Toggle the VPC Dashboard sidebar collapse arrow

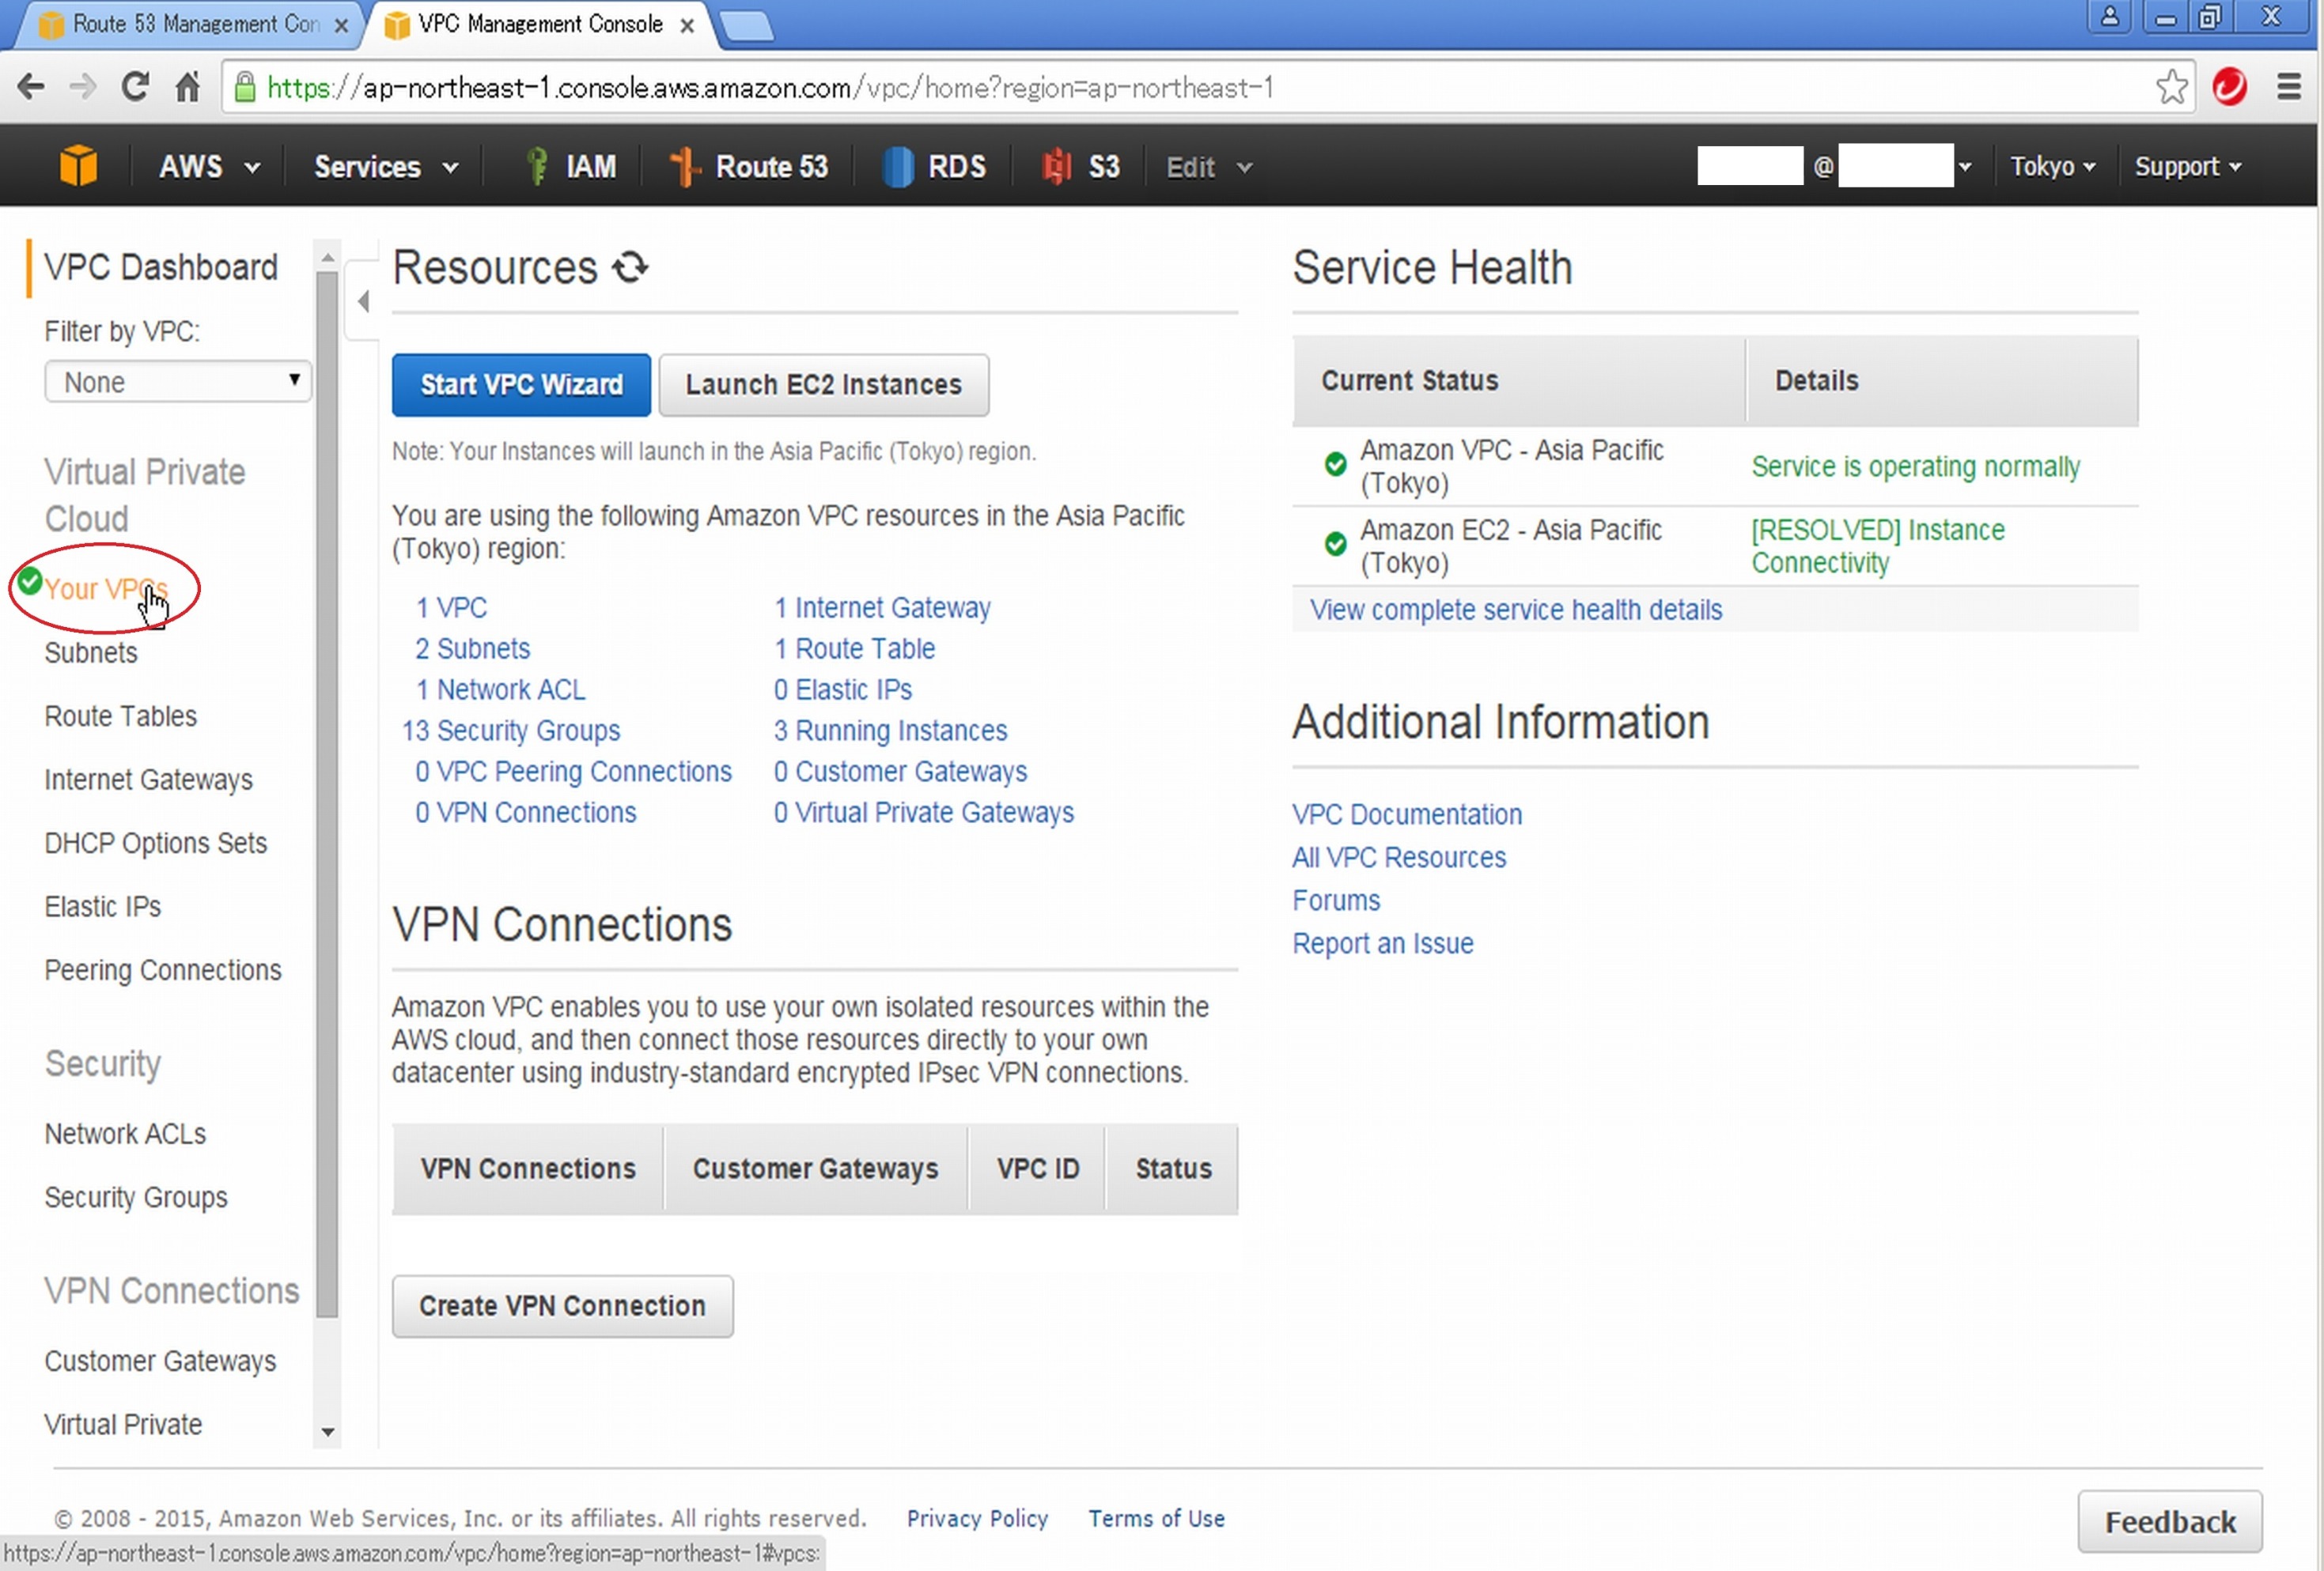(x=361, y=301)
